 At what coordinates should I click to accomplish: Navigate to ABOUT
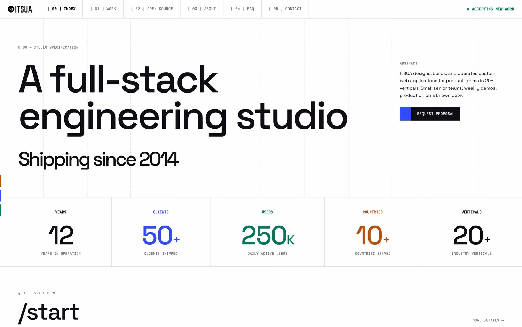[202, 9]
